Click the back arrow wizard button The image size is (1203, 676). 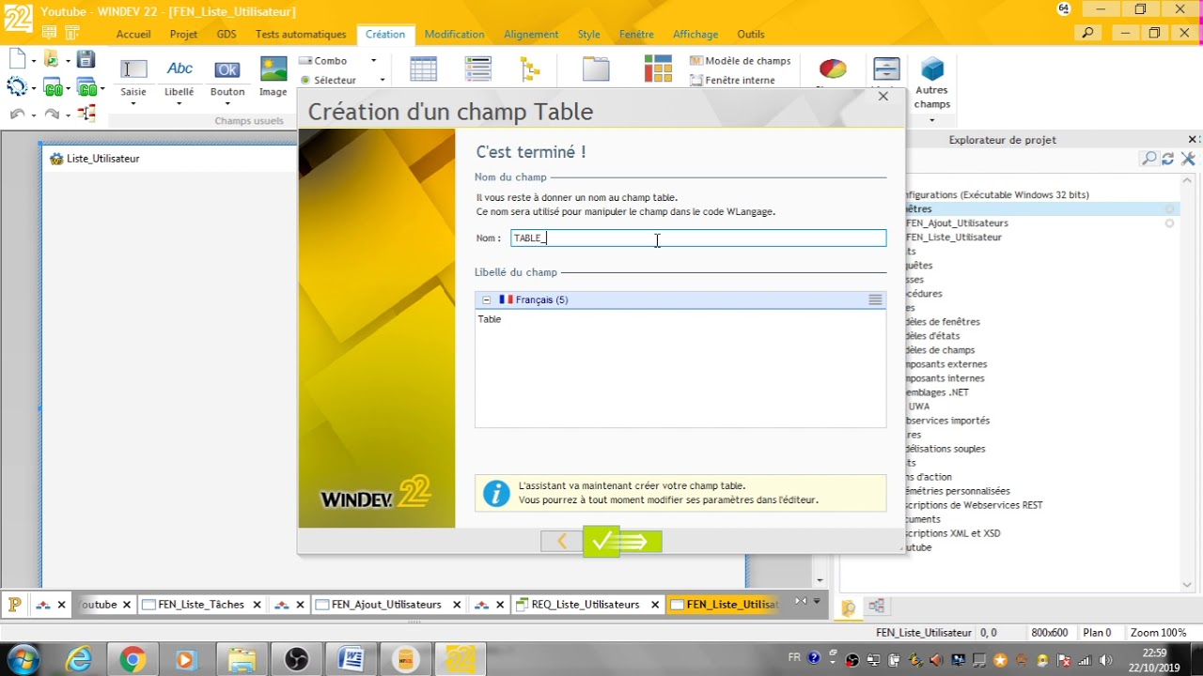[x=562, y=541]
